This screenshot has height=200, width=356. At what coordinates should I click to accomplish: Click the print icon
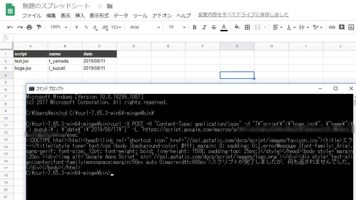tap(29, 27)
